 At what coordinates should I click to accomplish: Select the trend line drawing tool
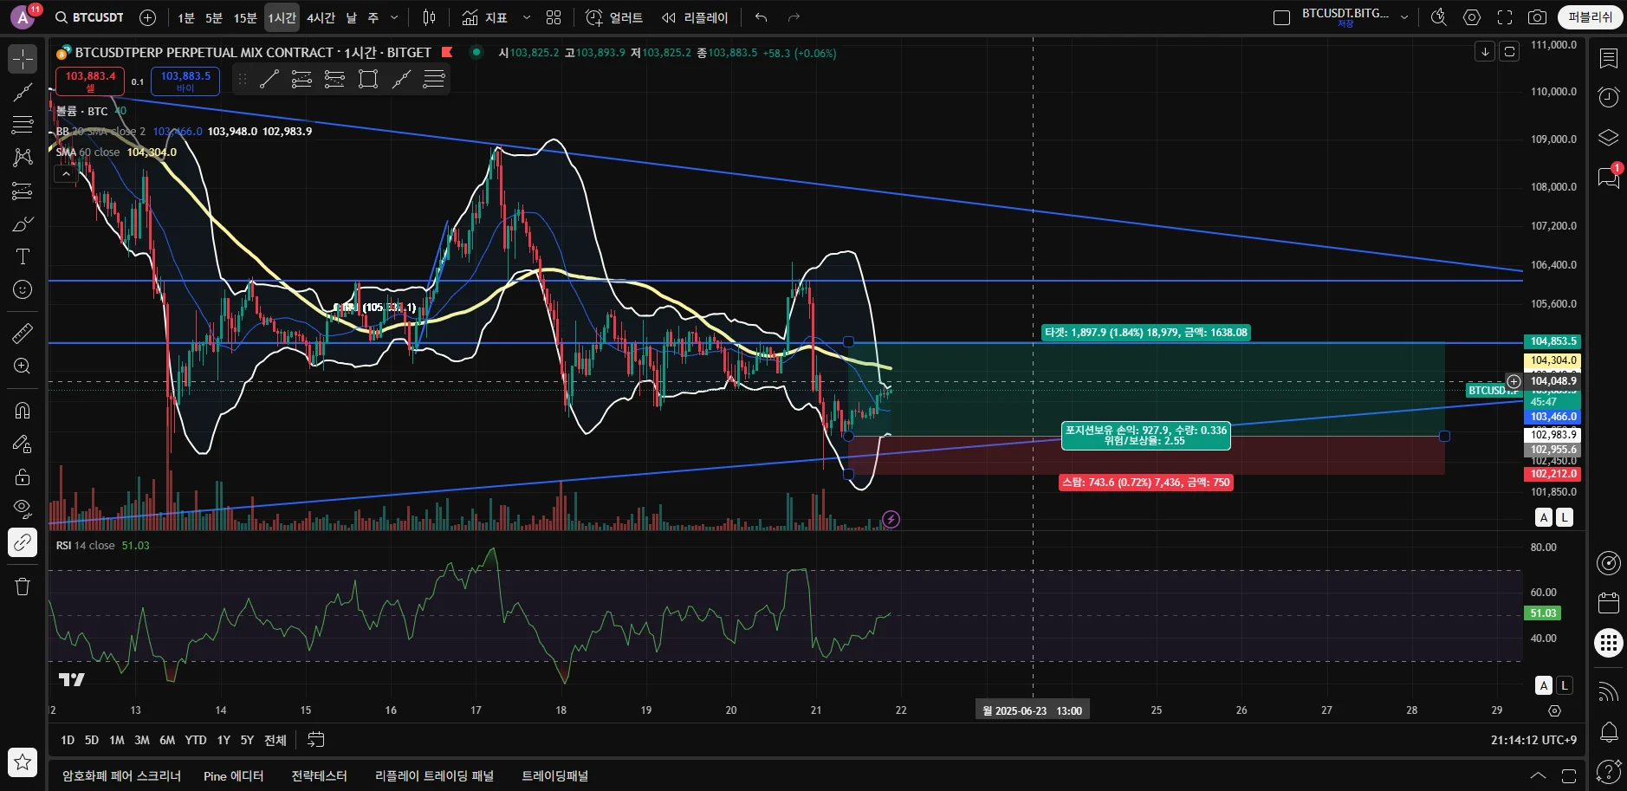23,92
